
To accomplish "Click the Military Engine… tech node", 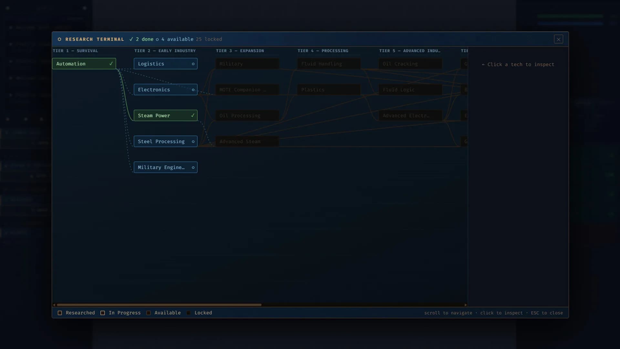I will click(x=165, y=167).
